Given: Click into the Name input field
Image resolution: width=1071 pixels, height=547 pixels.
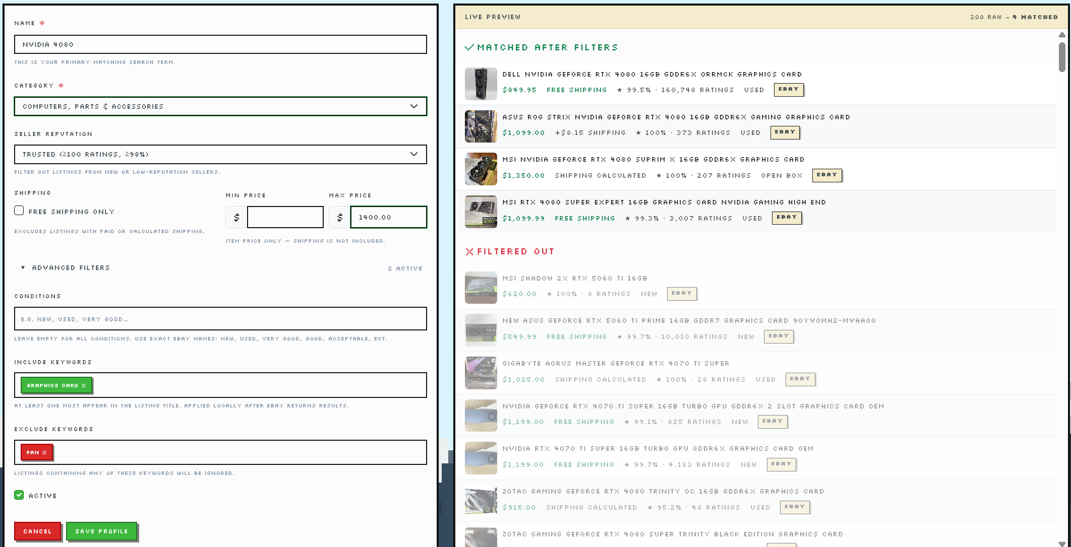Looking at the screenshot, I should click(x=220, y=44).
